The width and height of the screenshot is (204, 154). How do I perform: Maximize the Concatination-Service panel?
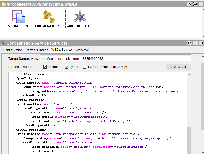201,43
